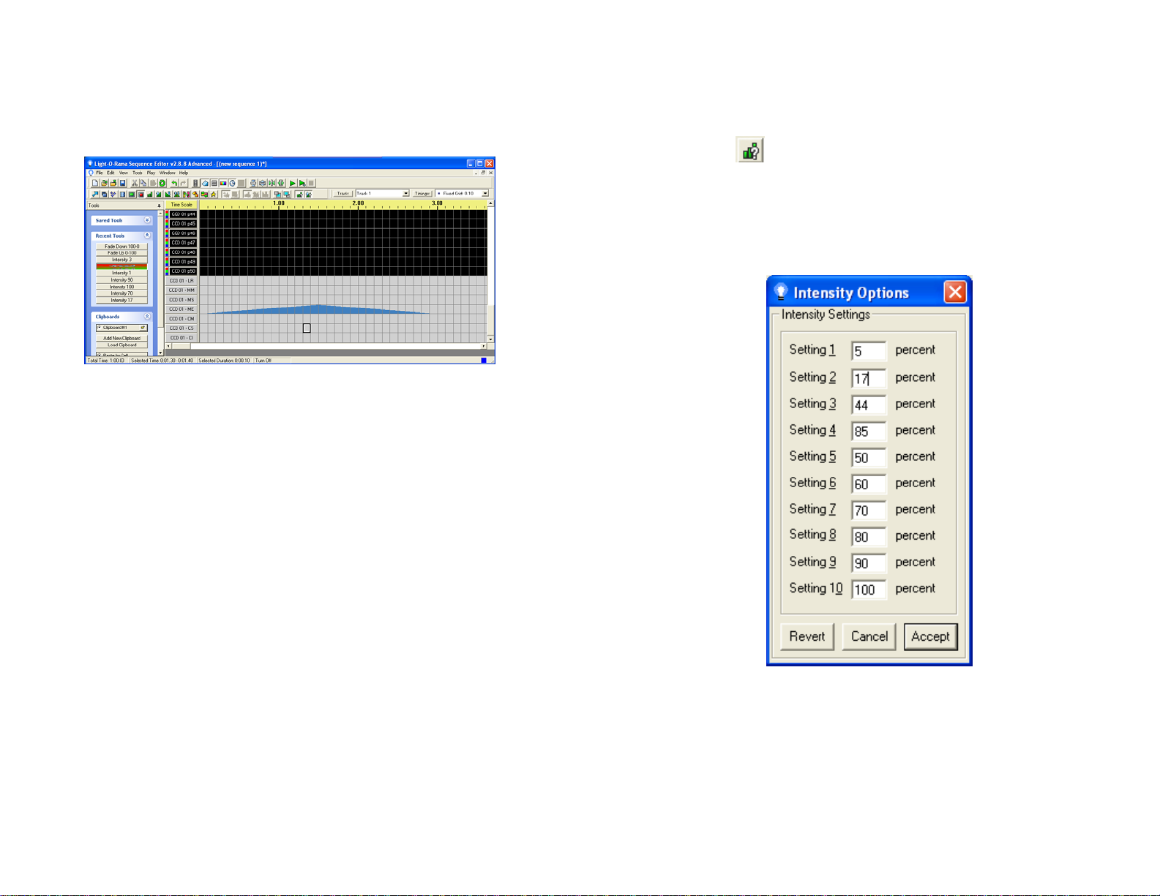Screen dimensions: 1160x896
Task: Click the pin icon on the Tools panel
Action: (x=160, y=206)
